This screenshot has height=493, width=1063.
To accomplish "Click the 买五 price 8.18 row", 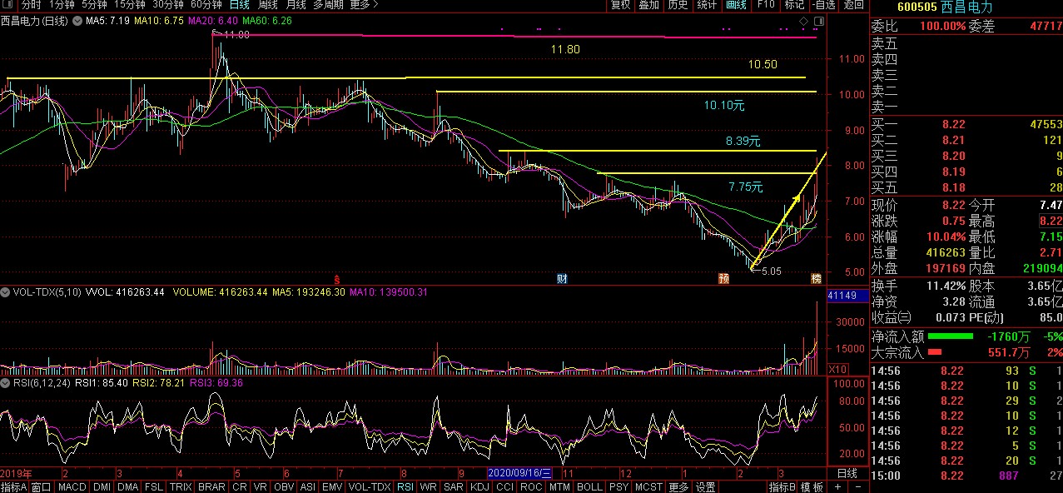I will pos(966,187).
